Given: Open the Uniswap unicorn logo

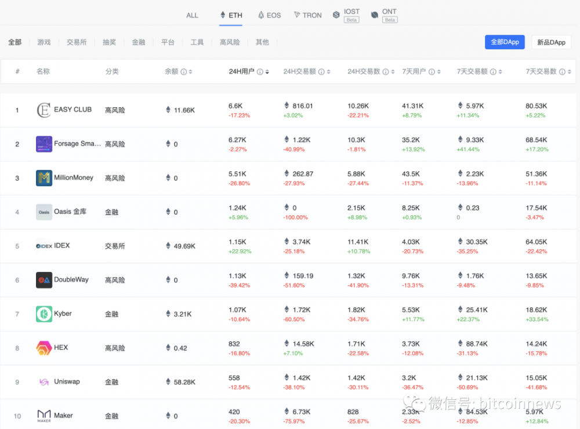Looking at the screenshot, I should coord(44,381).
